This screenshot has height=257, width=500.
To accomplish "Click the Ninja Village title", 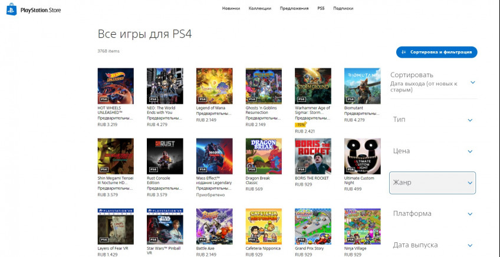I will coord(355,248).
